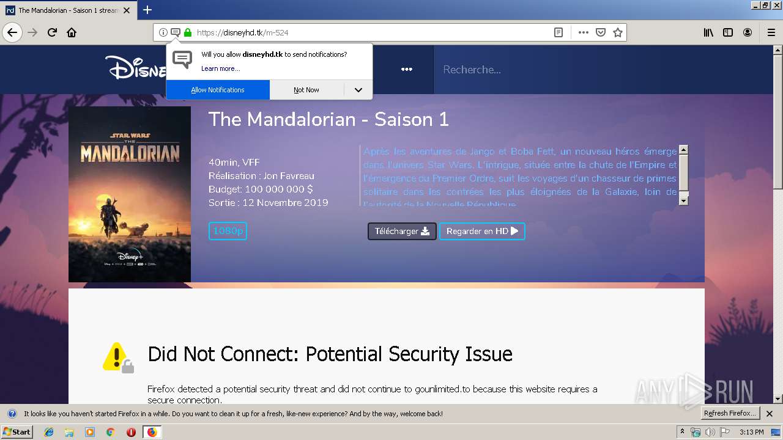Screen dimensions: 783x440
Task: Show site information icon in address bar
Action: (163, 32)
